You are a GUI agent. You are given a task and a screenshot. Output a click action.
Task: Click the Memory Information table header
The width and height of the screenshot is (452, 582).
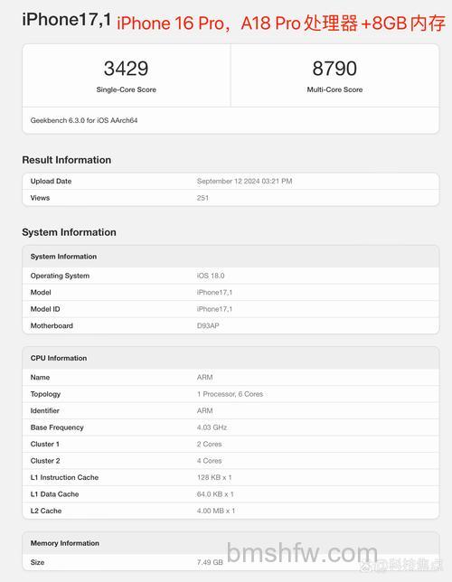231,543
